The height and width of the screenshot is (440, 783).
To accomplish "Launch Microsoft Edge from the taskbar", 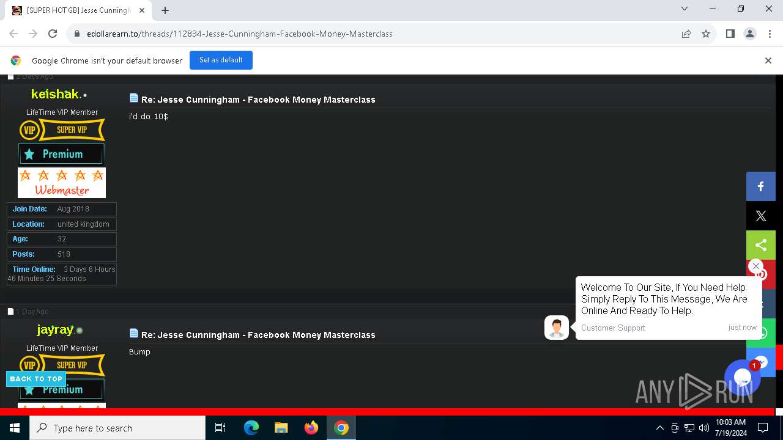I will (251, 428).
